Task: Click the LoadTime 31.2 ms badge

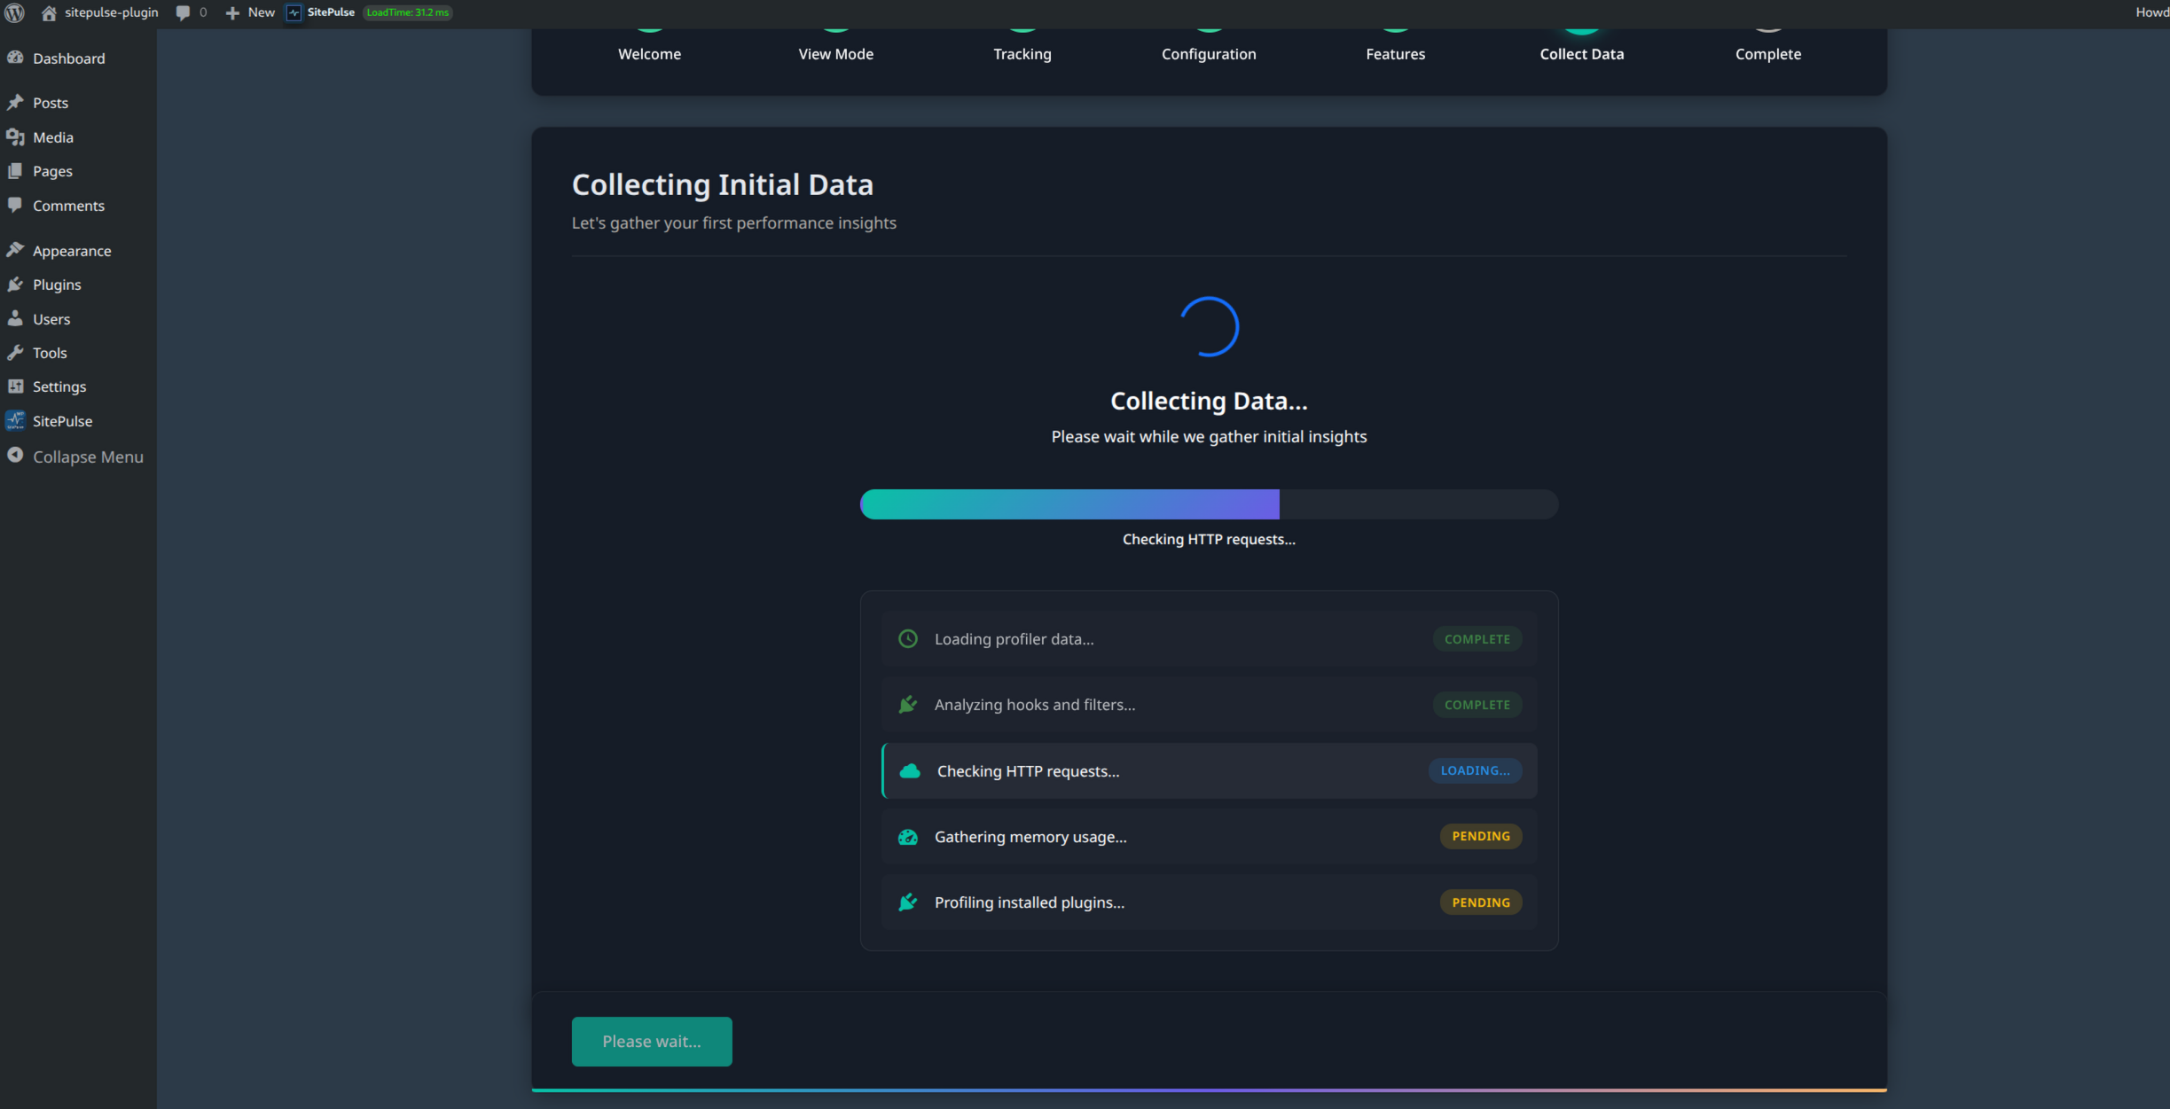Action: (408, 12)
